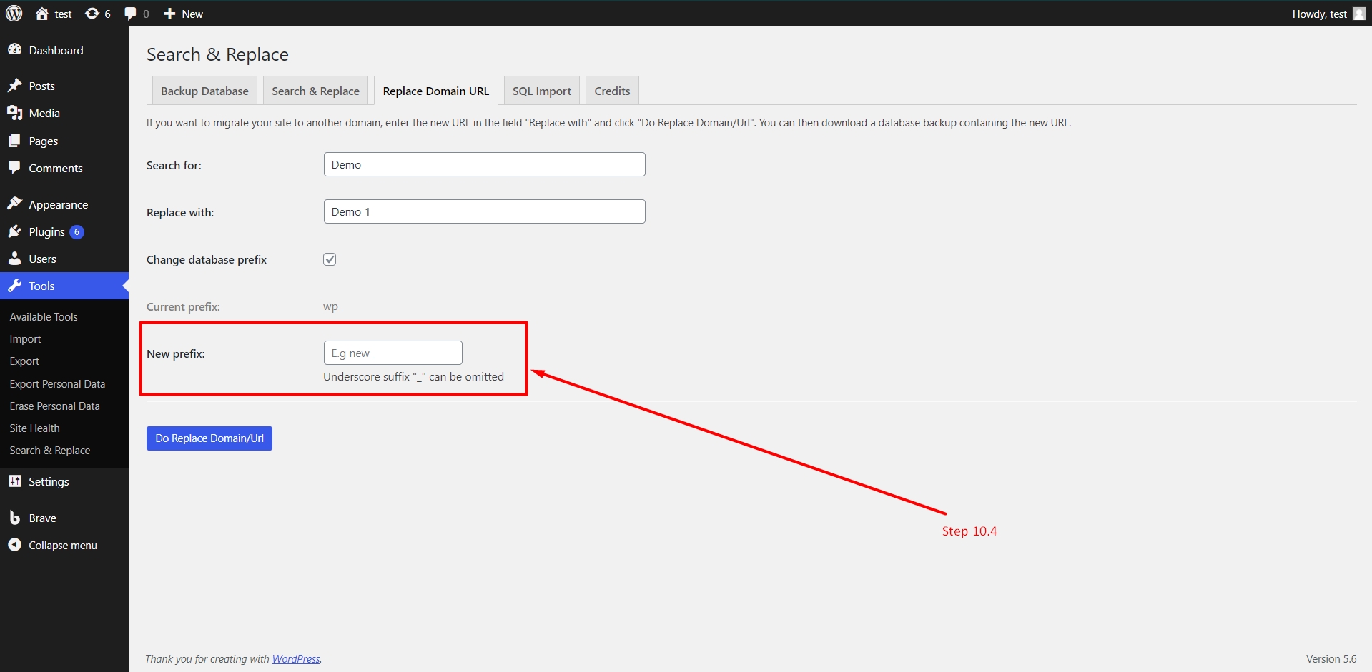The height and width of the screenshot is (672, 1372).
Task: Open Export Personal Data submenu
Action: coord(57,384)
